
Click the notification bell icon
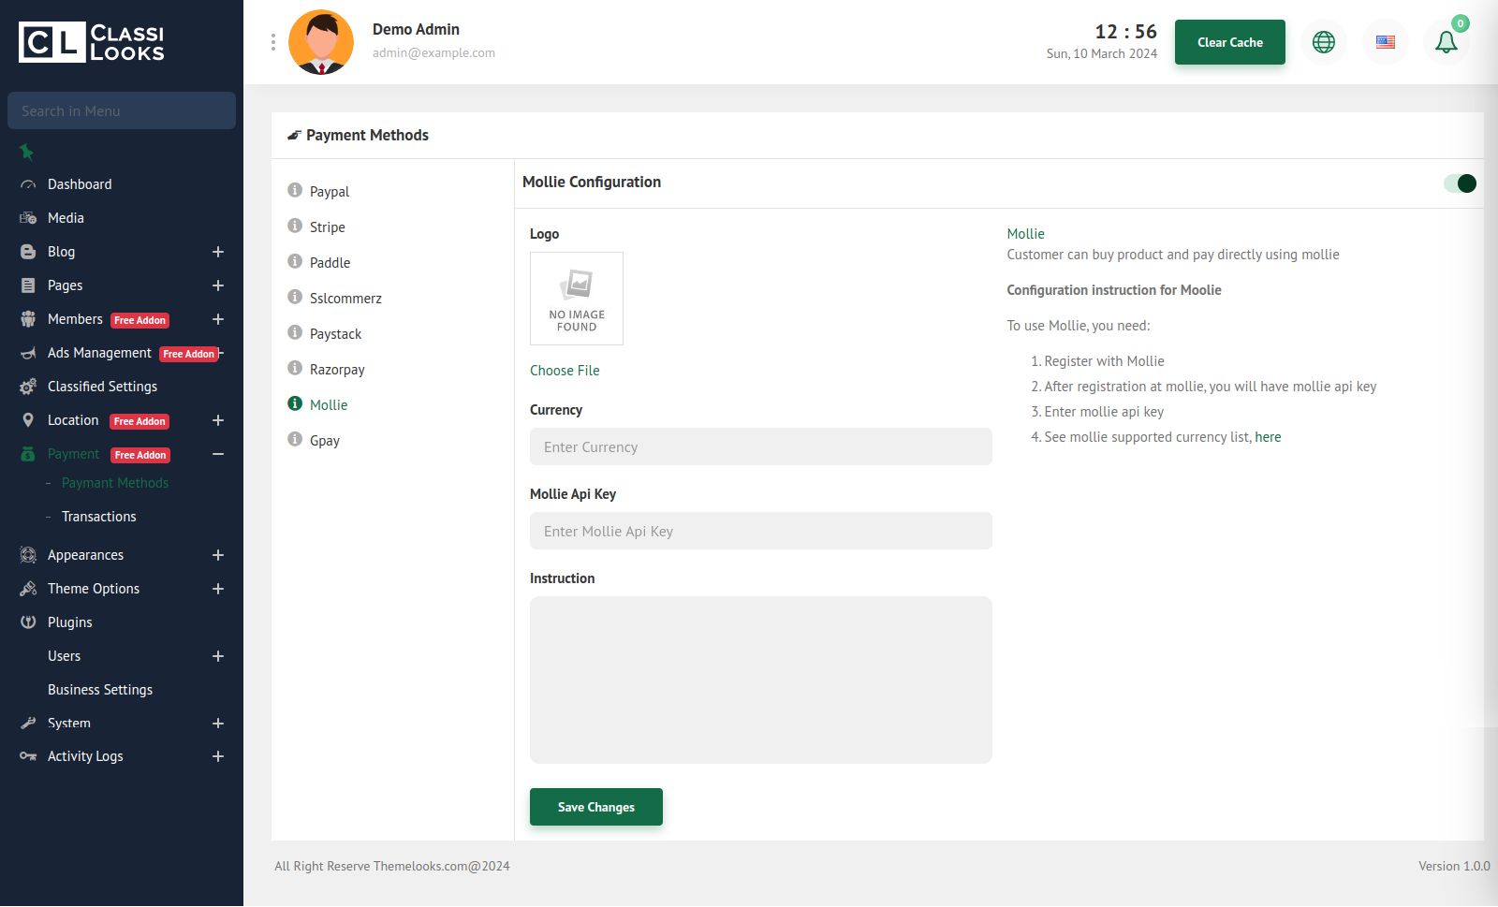(x=1446, y=42)
